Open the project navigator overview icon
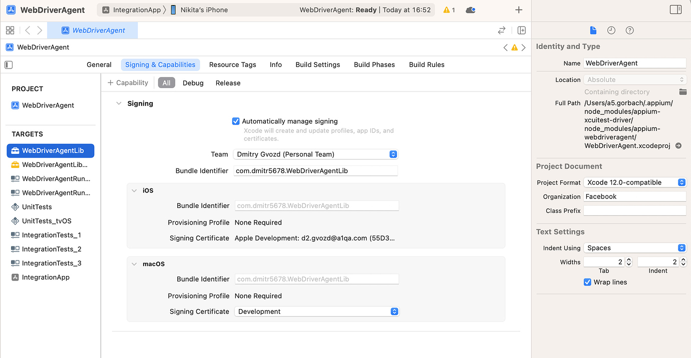The height and width of the screenshot is (358, 691). [10, 30]
